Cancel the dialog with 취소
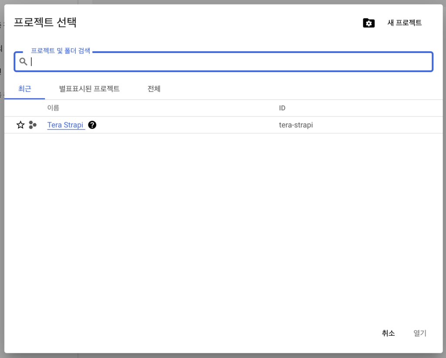Screen dimensions: 446x358 click(x=388, y=333)
